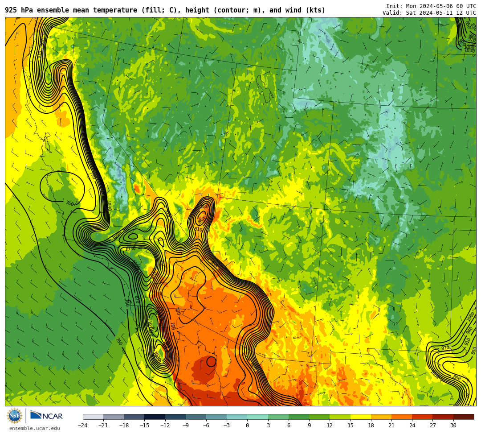The height and width of the screenshot is (434, 481).
Task: Pick the yellow colorbar swatch between 15 and 18
Action: [361, 417]
